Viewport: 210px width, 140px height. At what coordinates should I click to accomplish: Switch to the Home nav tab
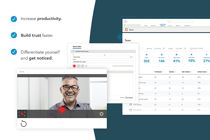tap(146, 25)
